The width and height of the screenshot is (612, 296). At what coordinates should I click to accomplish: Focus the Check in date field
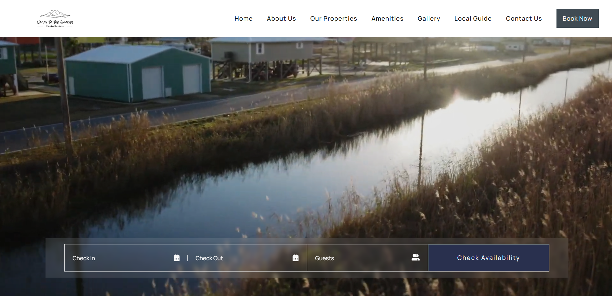(119, 258)
